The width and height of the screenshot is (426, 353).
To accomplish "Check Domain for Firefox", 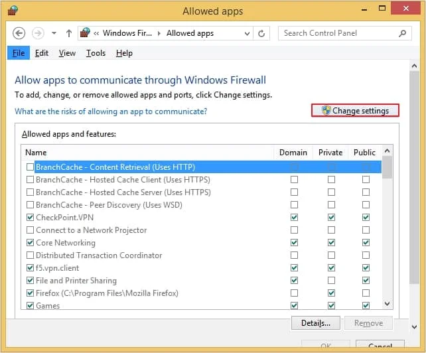I will pos(294,293).
